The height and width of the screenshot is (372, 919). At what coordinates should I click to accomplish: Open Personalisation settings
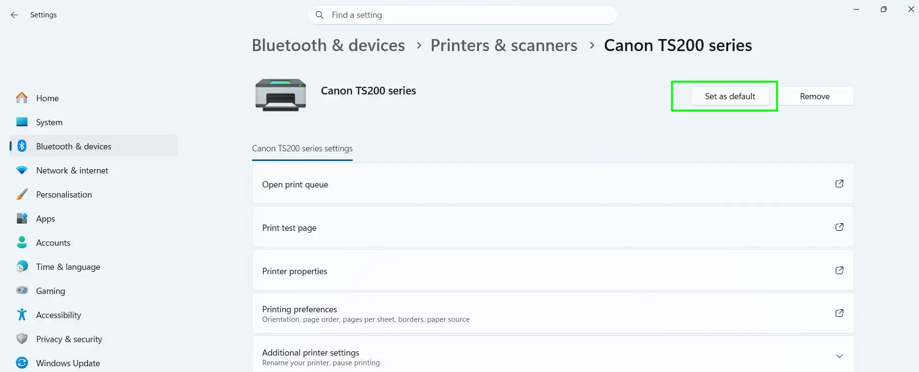coord(93,194)
